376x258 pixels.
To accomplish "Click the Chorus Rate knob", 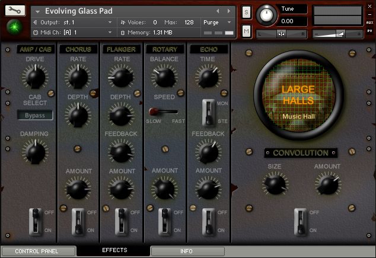I will 78,77.
